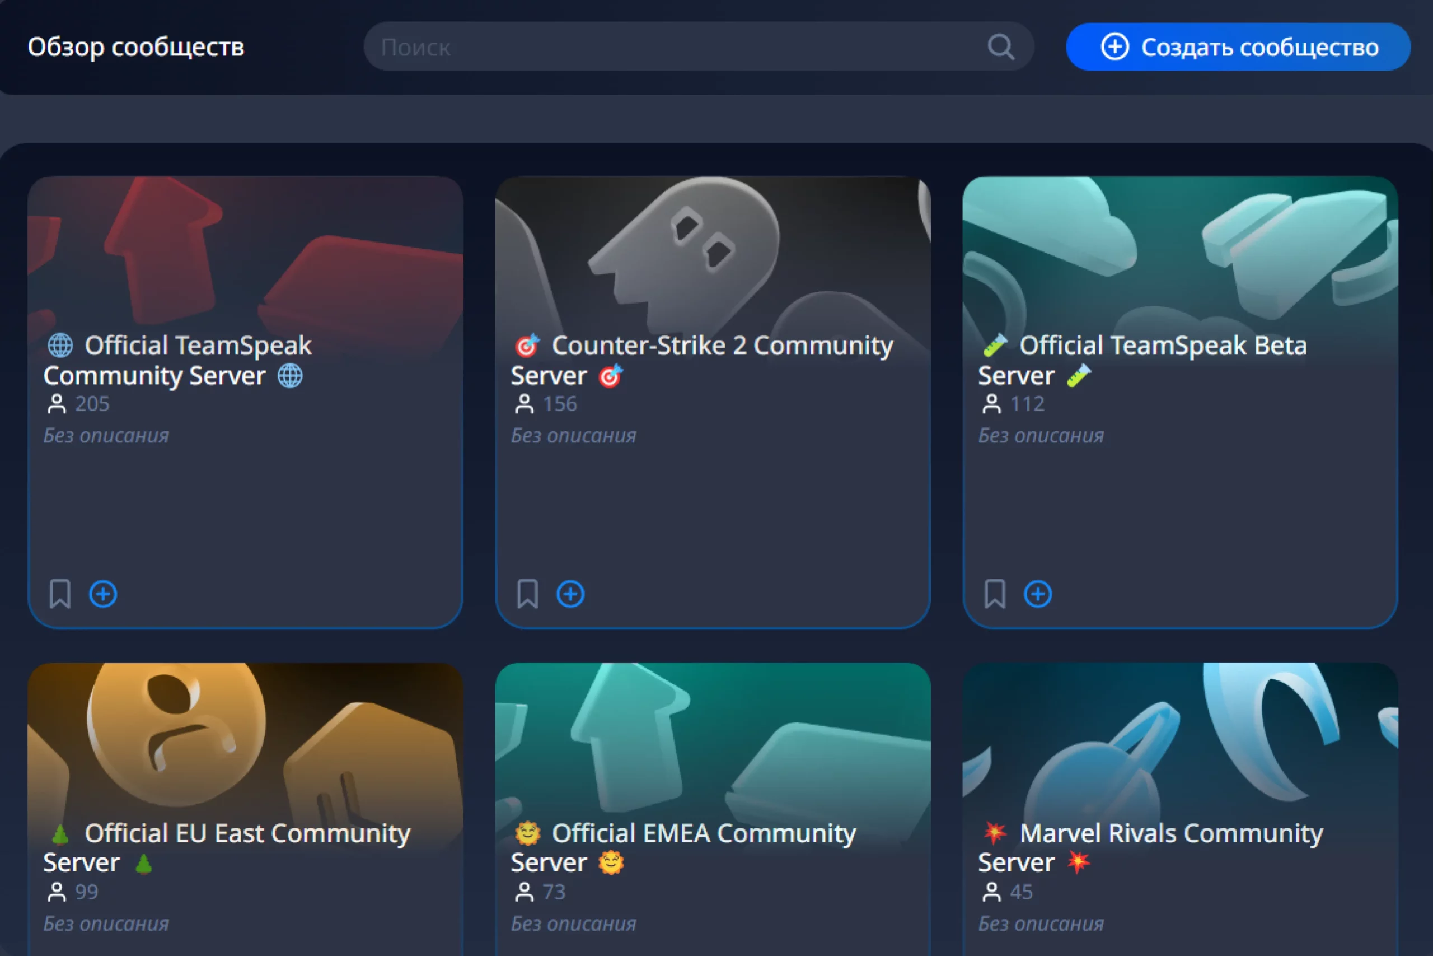
Task: Join Official TeamSpeak Beta Server via plus icon
Action: (x=1038, y=594)
